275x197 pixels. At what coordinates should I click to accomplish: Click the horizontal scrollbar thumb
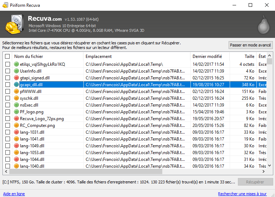coord(86,171)
